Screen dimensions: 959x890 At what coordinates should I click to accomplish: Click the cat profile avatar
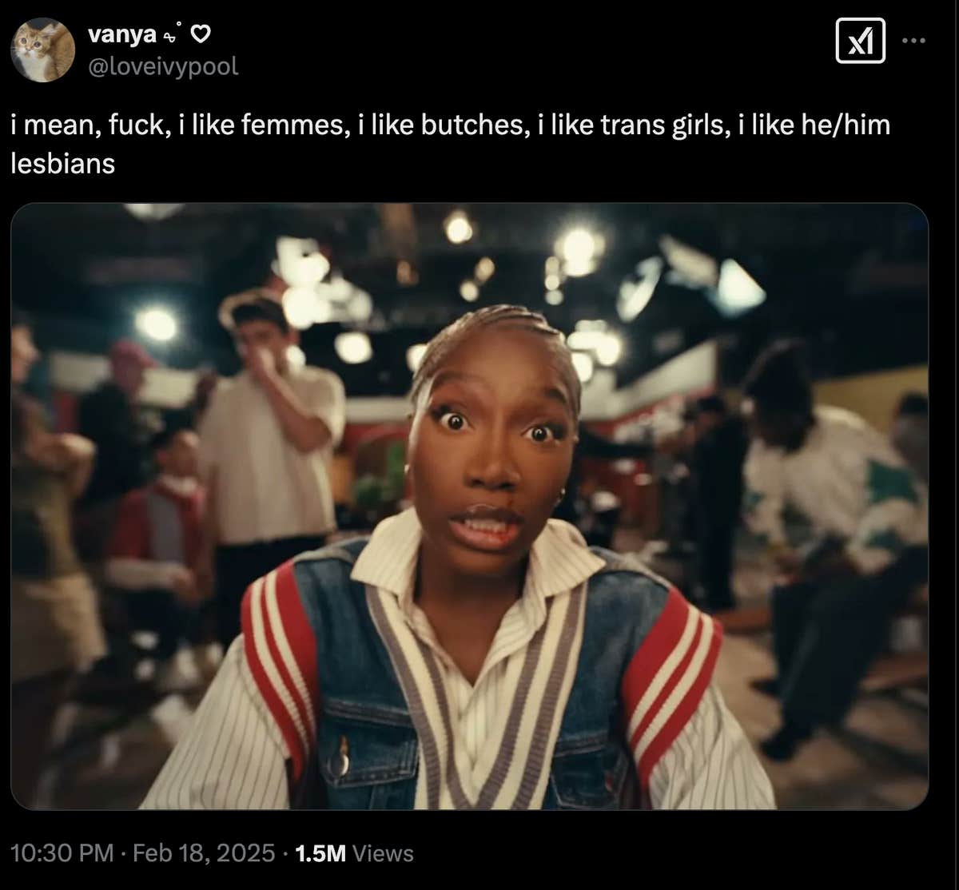[x=42, y=50]
